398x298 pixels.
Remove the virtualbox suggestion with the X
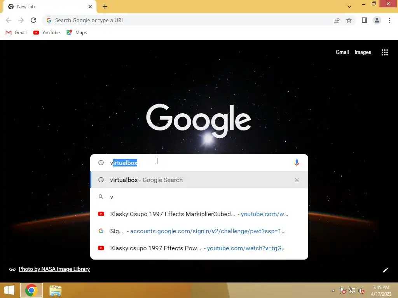pyautogui.click(x=297, y=180)
